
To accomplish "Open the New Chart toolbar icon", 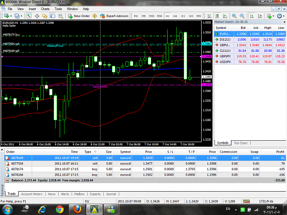I will [6, 16].
